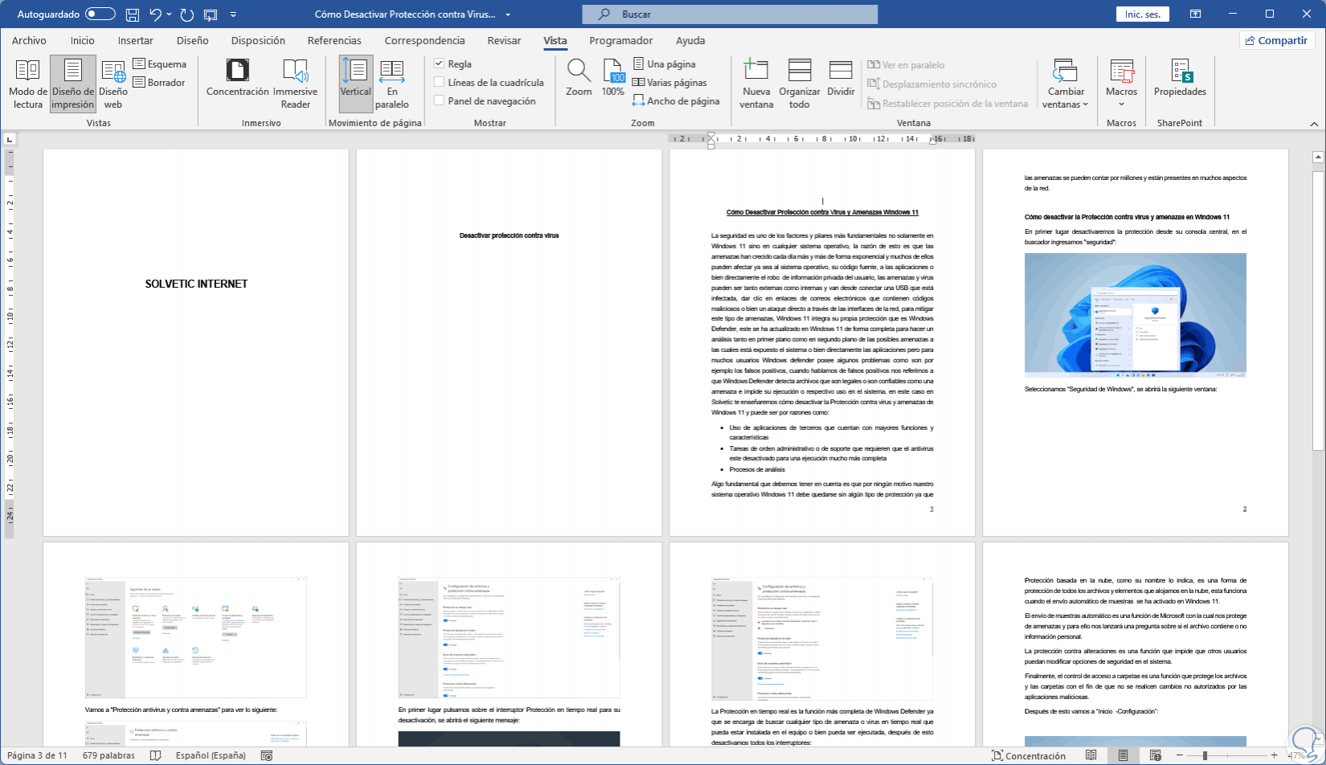The width and height of the screenshot is (1326, 765).
Task: Open the Archivo tab
Action: [x=29, y=40]
